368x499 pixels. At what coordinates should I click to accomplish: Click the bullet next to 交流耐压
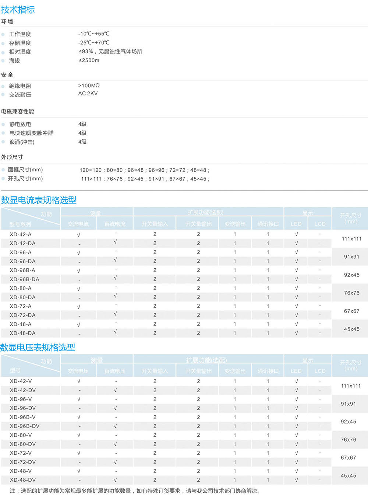coord(3,95)
